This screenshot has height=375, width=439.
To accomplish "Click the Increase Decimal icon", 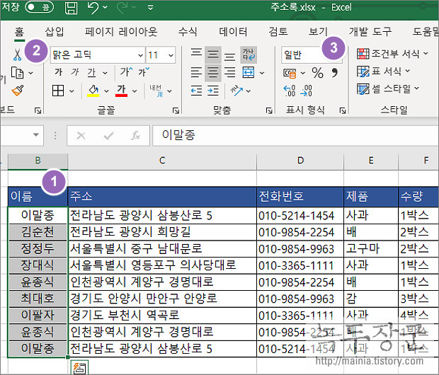I will click(290, 91).
